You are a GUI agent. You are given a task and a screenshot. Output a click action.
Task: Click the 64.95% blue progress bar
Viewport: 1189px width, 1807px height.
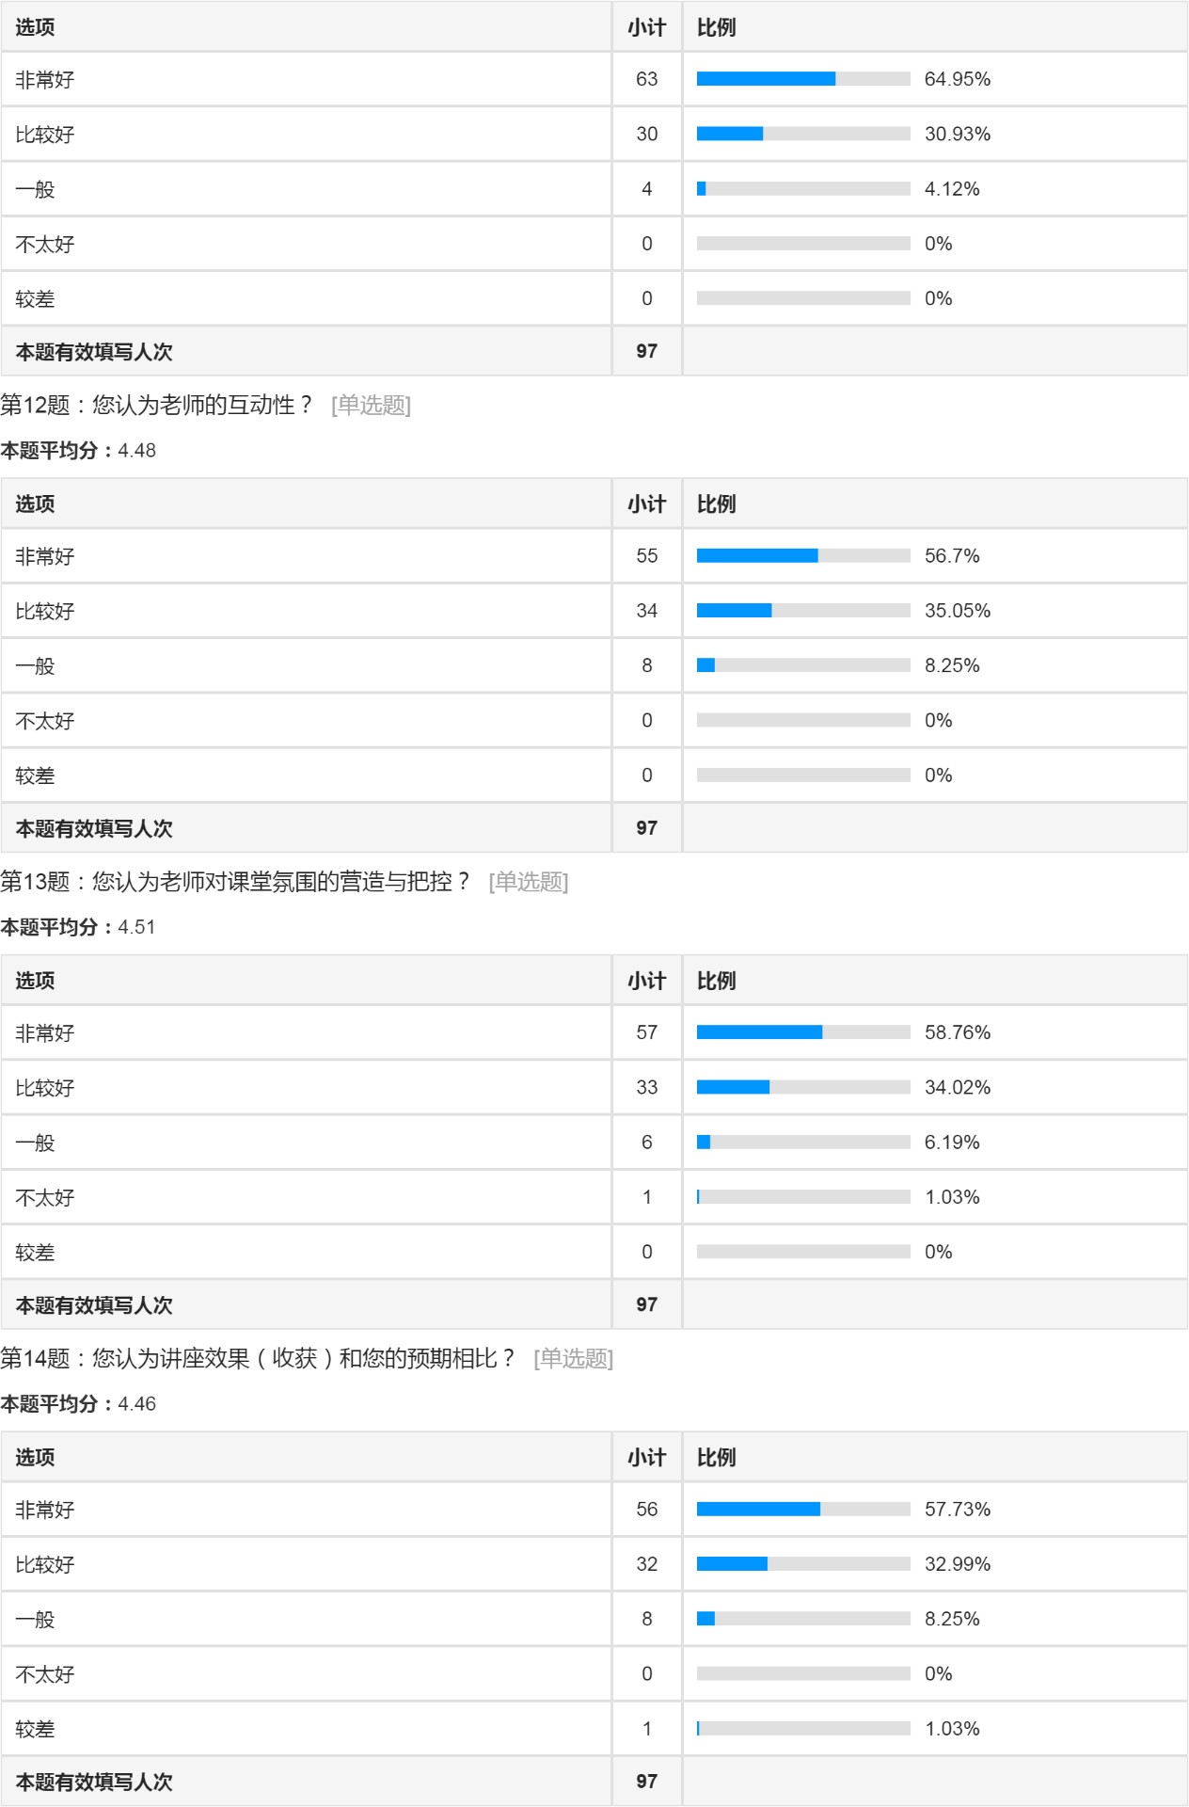click(802, 79)
